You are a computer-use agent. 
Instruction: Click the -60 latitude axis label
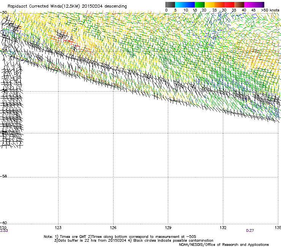3,223
